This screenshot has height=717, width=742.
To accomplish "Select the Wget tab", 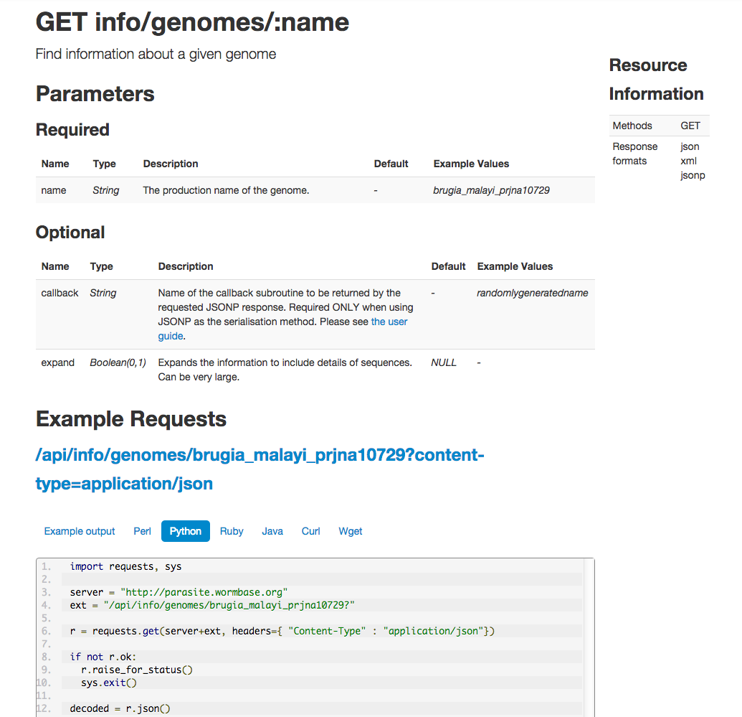I will (351, 531).
